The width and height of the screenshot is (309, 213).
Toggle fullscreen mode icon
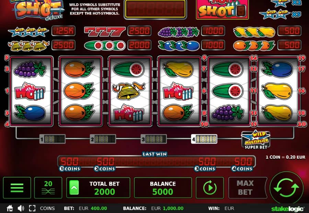32,208
